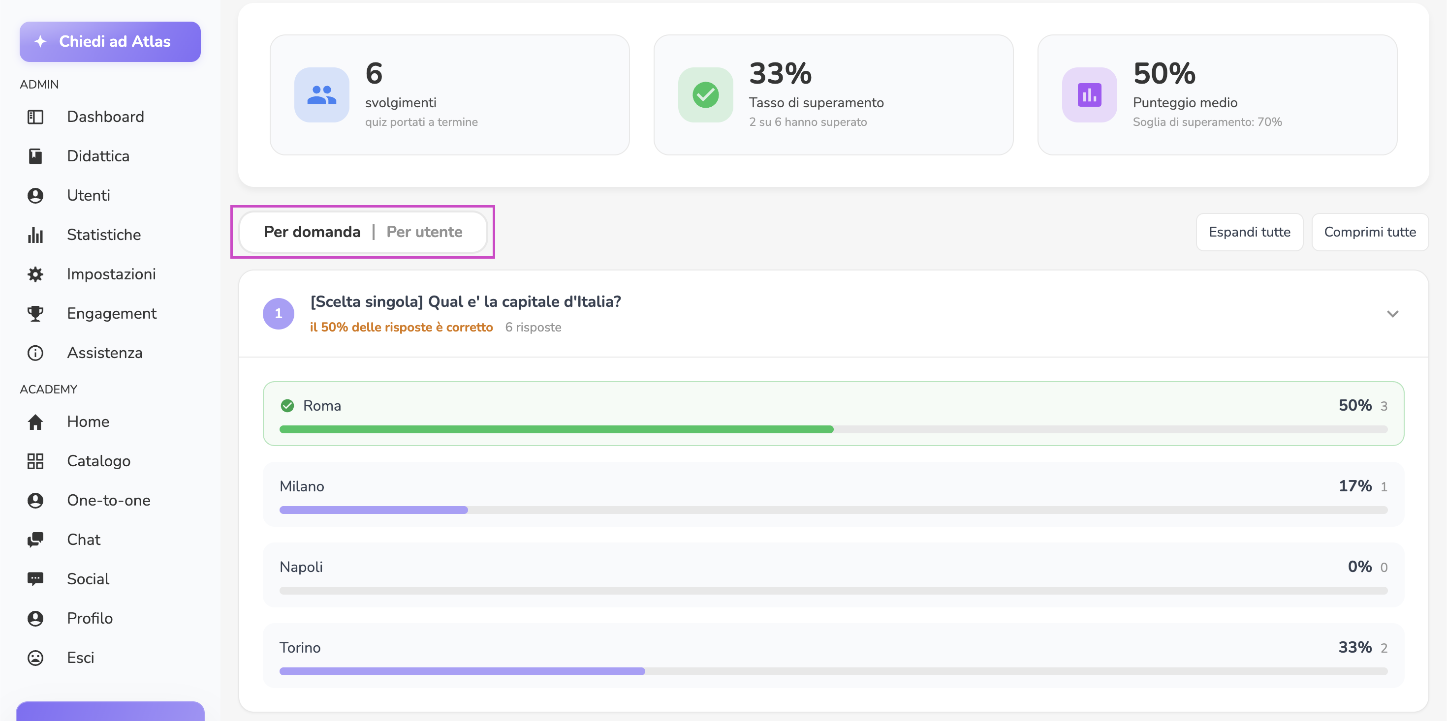Image resolution: width=1447 pixels, height=721 pixels.
Task: Click Espandi tutte button
Action: coord(1249,232)
